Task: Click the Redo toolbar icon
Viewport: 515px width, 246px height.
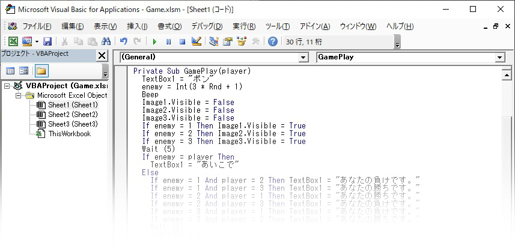Action: [x=137, y=41]
